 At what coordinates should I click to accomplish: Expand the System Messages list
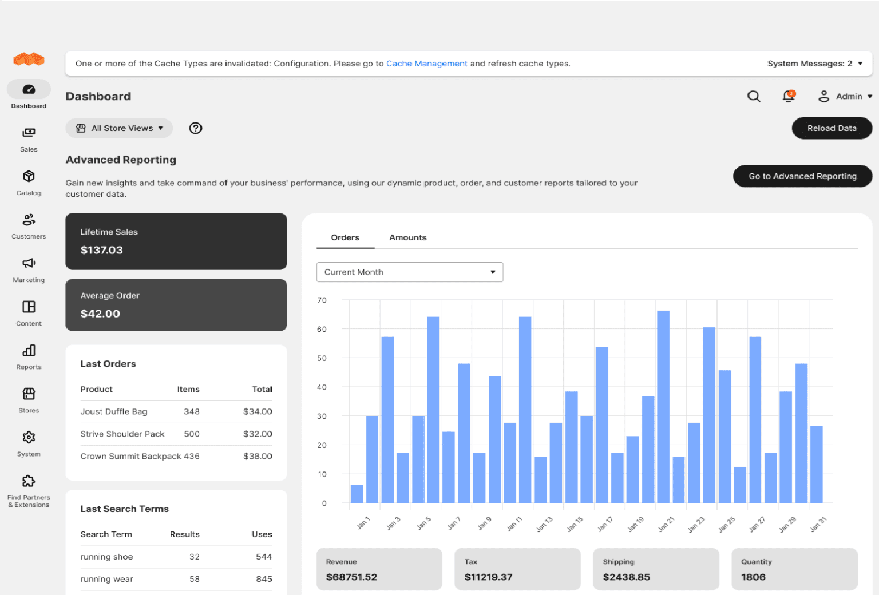pyautogui.click(x=815, y=64)
